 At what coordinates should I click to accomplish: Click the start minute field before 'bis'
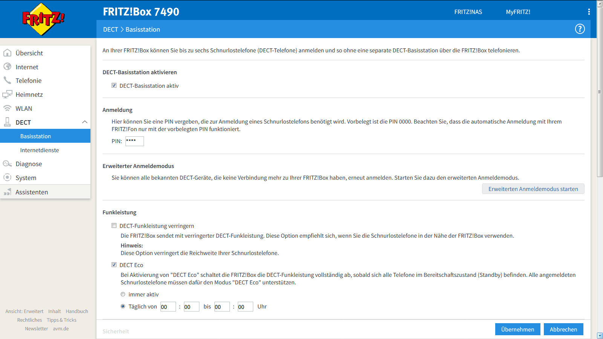[191, 307]
